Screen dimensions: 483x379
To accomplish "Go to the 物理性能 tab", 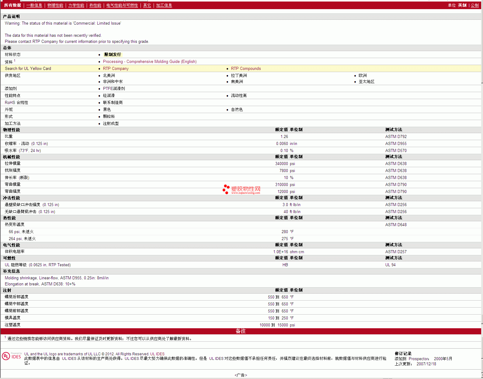I will click(55, 5).
